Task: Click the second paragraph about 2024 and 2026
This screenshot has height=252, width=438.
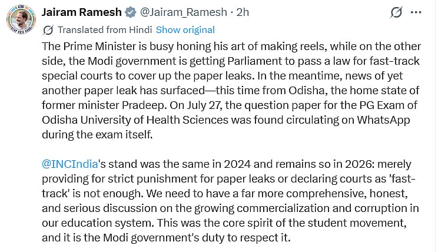Action: tap(230, 201)
